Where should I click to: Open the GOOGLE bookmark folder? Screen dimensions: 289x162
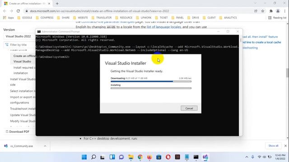pos(25,18)
